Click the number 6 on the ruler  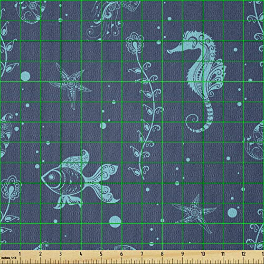coord(121,254)
